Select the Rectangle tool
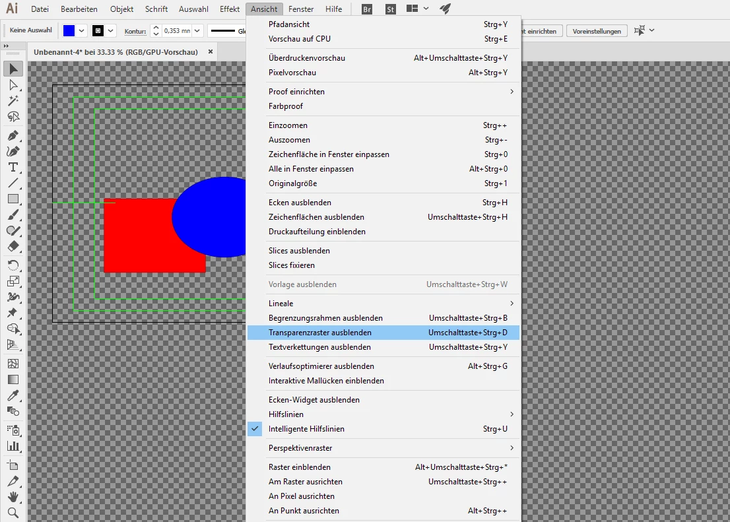Screen dimensions: 730x522 [x=13, y=199]
